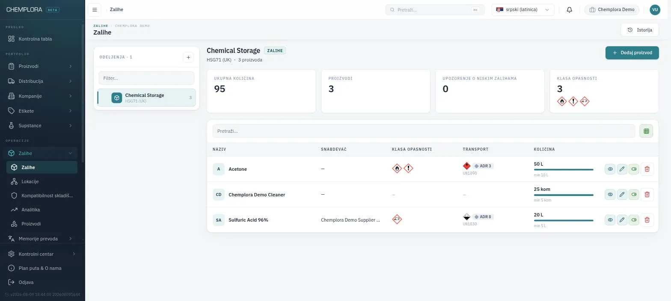Toggle Acetone active status switch icon
Viewport: 671px width, 301px height.
click(634, 169)
